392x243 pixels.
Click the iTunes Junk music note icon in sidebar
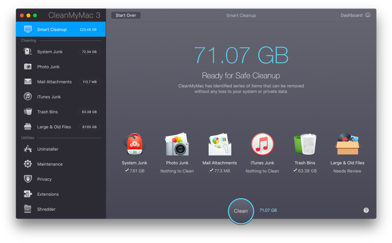28,96
